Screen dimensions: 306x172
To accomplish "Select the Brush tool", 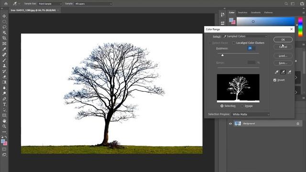I will [4, 60].
